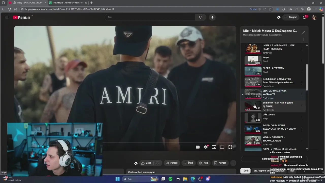Enter fullscreen in the video player

(x=230, y=147)
